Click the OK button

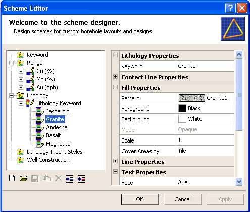[x=140, y=199]
